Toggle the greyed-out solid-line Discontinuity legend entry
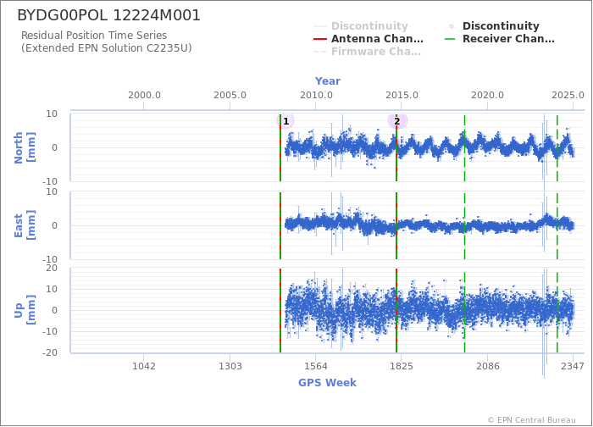The image size is (593, 427). 361,25
